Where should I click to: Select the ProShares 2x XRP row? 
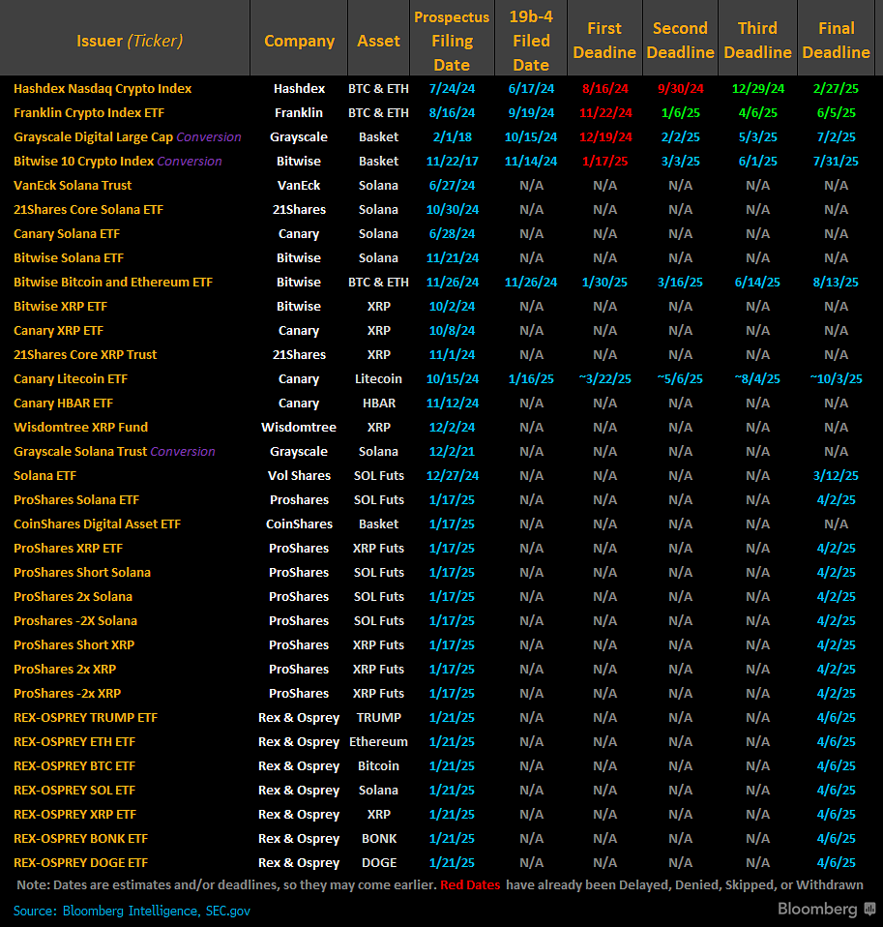coord(65,669)
